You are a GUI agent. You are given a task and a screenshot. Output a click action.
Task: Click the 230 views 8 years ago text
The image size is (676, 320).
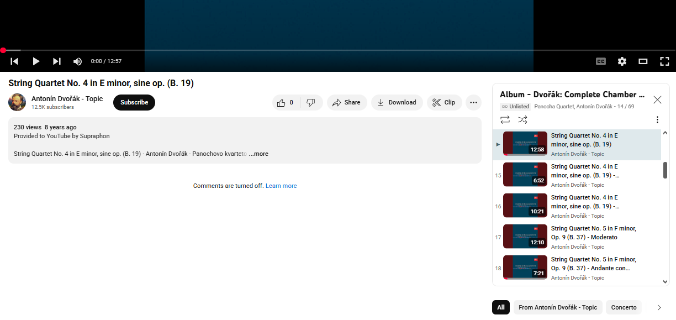pos(45,127)
